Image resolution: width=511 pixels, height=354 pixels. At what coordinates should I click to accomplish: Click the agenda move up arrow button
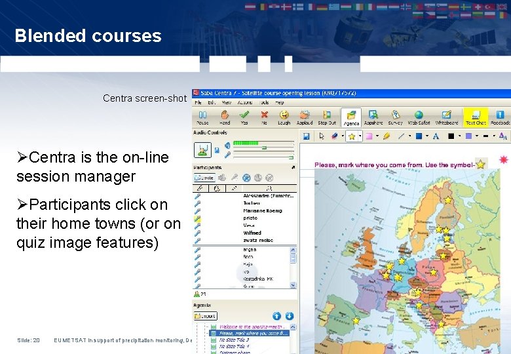click(x=276, y=316)
